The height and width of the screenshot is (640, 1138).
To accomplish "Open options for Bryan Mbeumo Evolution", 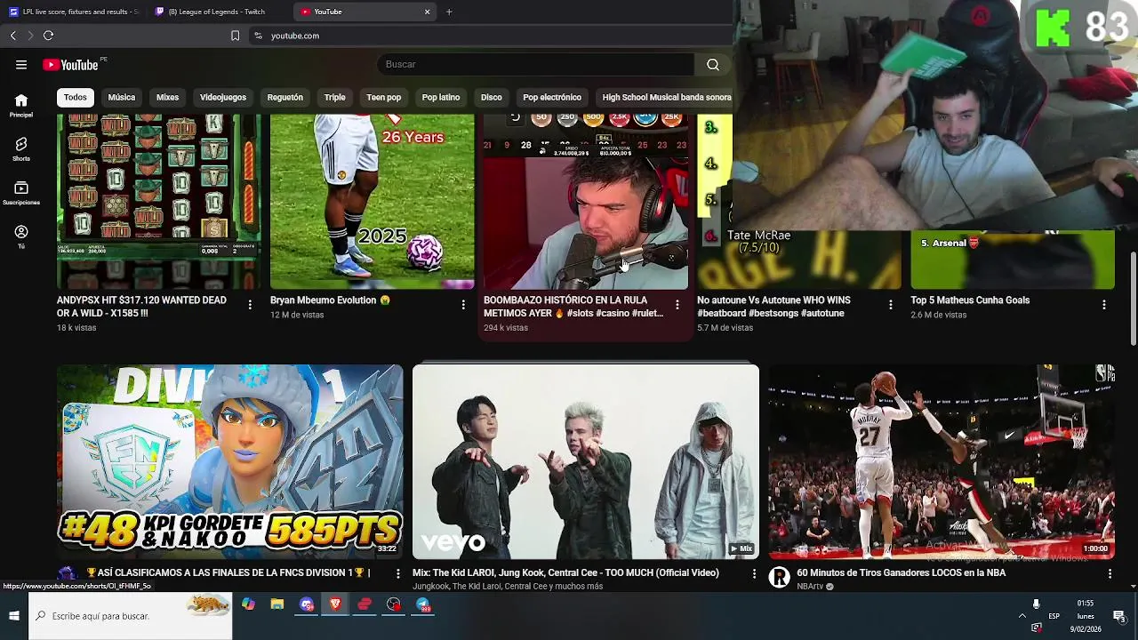I will click(x=463, y=305).
